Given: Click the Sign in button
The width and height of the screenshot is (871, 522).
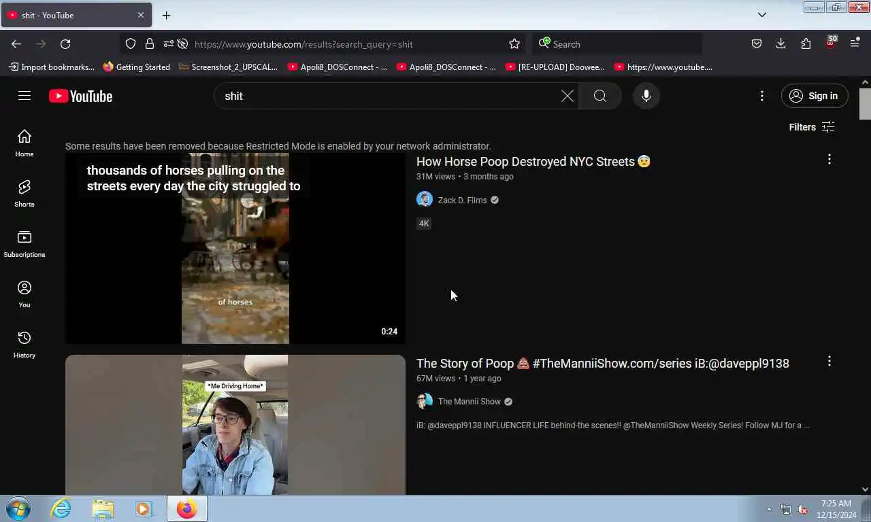Looking at the screenshot, I should 815,96.
